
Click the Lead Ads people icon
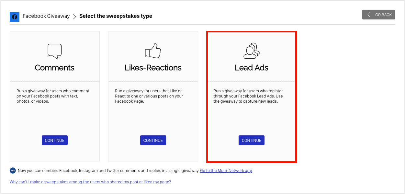pyautogui.click(x=252, y=51)
